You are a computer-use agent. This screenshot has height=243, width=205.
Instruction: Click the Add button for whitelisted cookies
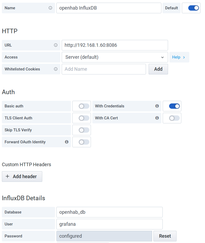158,69
